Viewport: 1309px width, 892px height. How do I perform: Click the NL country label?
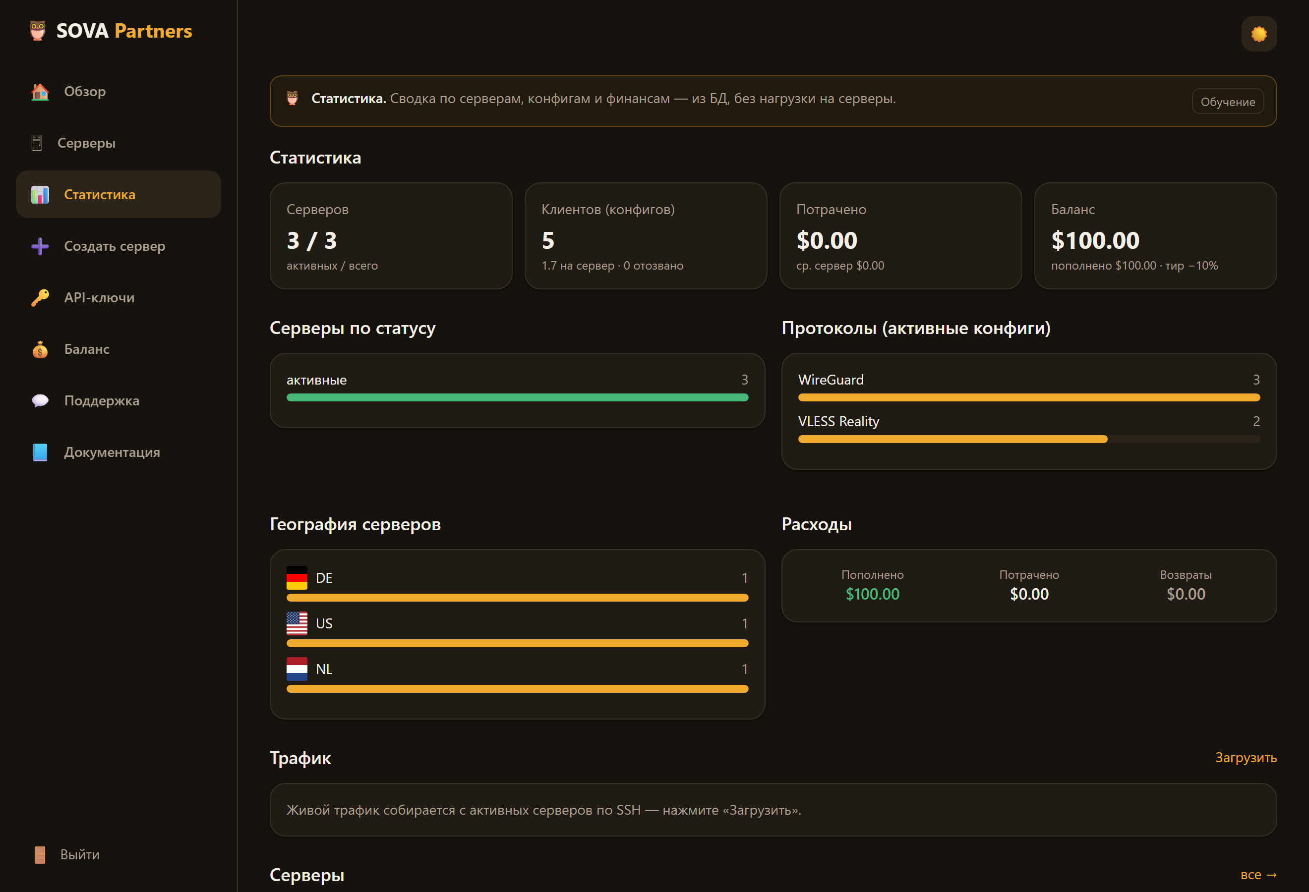click(x=324, y=669)
